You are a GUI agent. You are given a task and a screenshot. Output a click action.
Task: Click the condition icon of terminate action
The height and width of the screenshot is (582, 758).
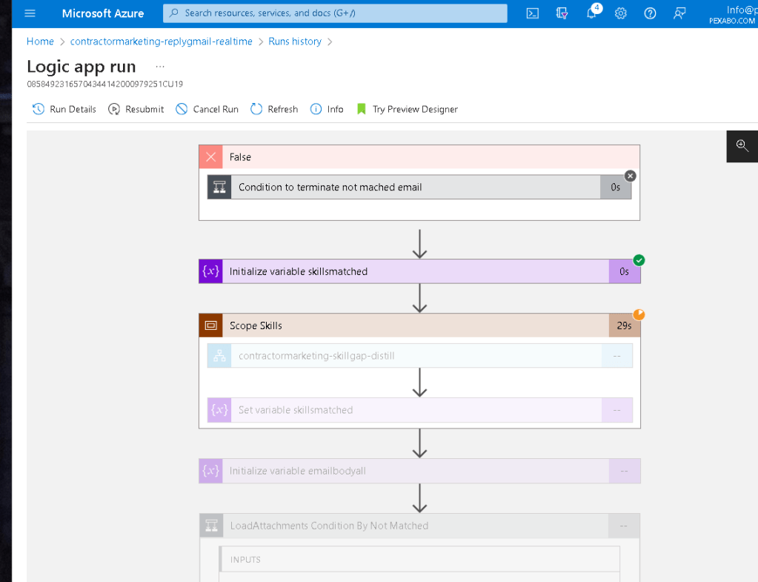[x=219, y=188]
